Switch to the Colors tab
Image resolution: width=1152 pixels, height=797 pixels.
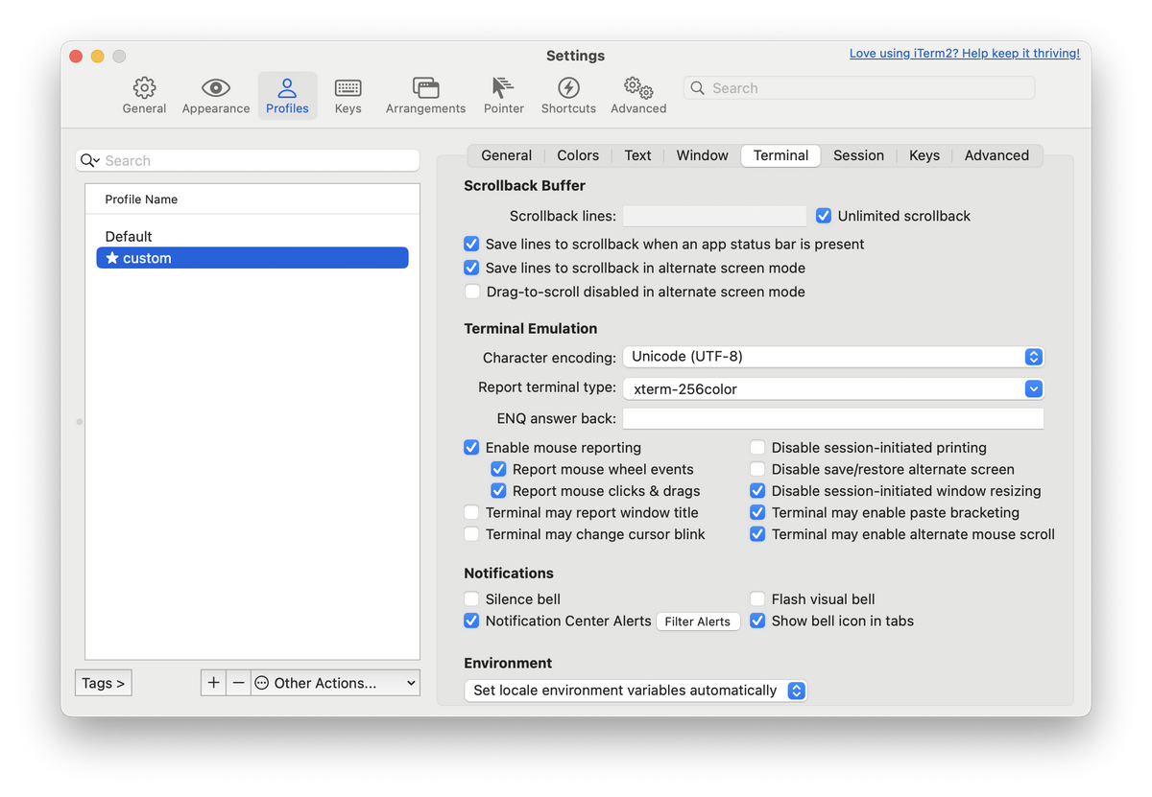[x=578, y=155]
